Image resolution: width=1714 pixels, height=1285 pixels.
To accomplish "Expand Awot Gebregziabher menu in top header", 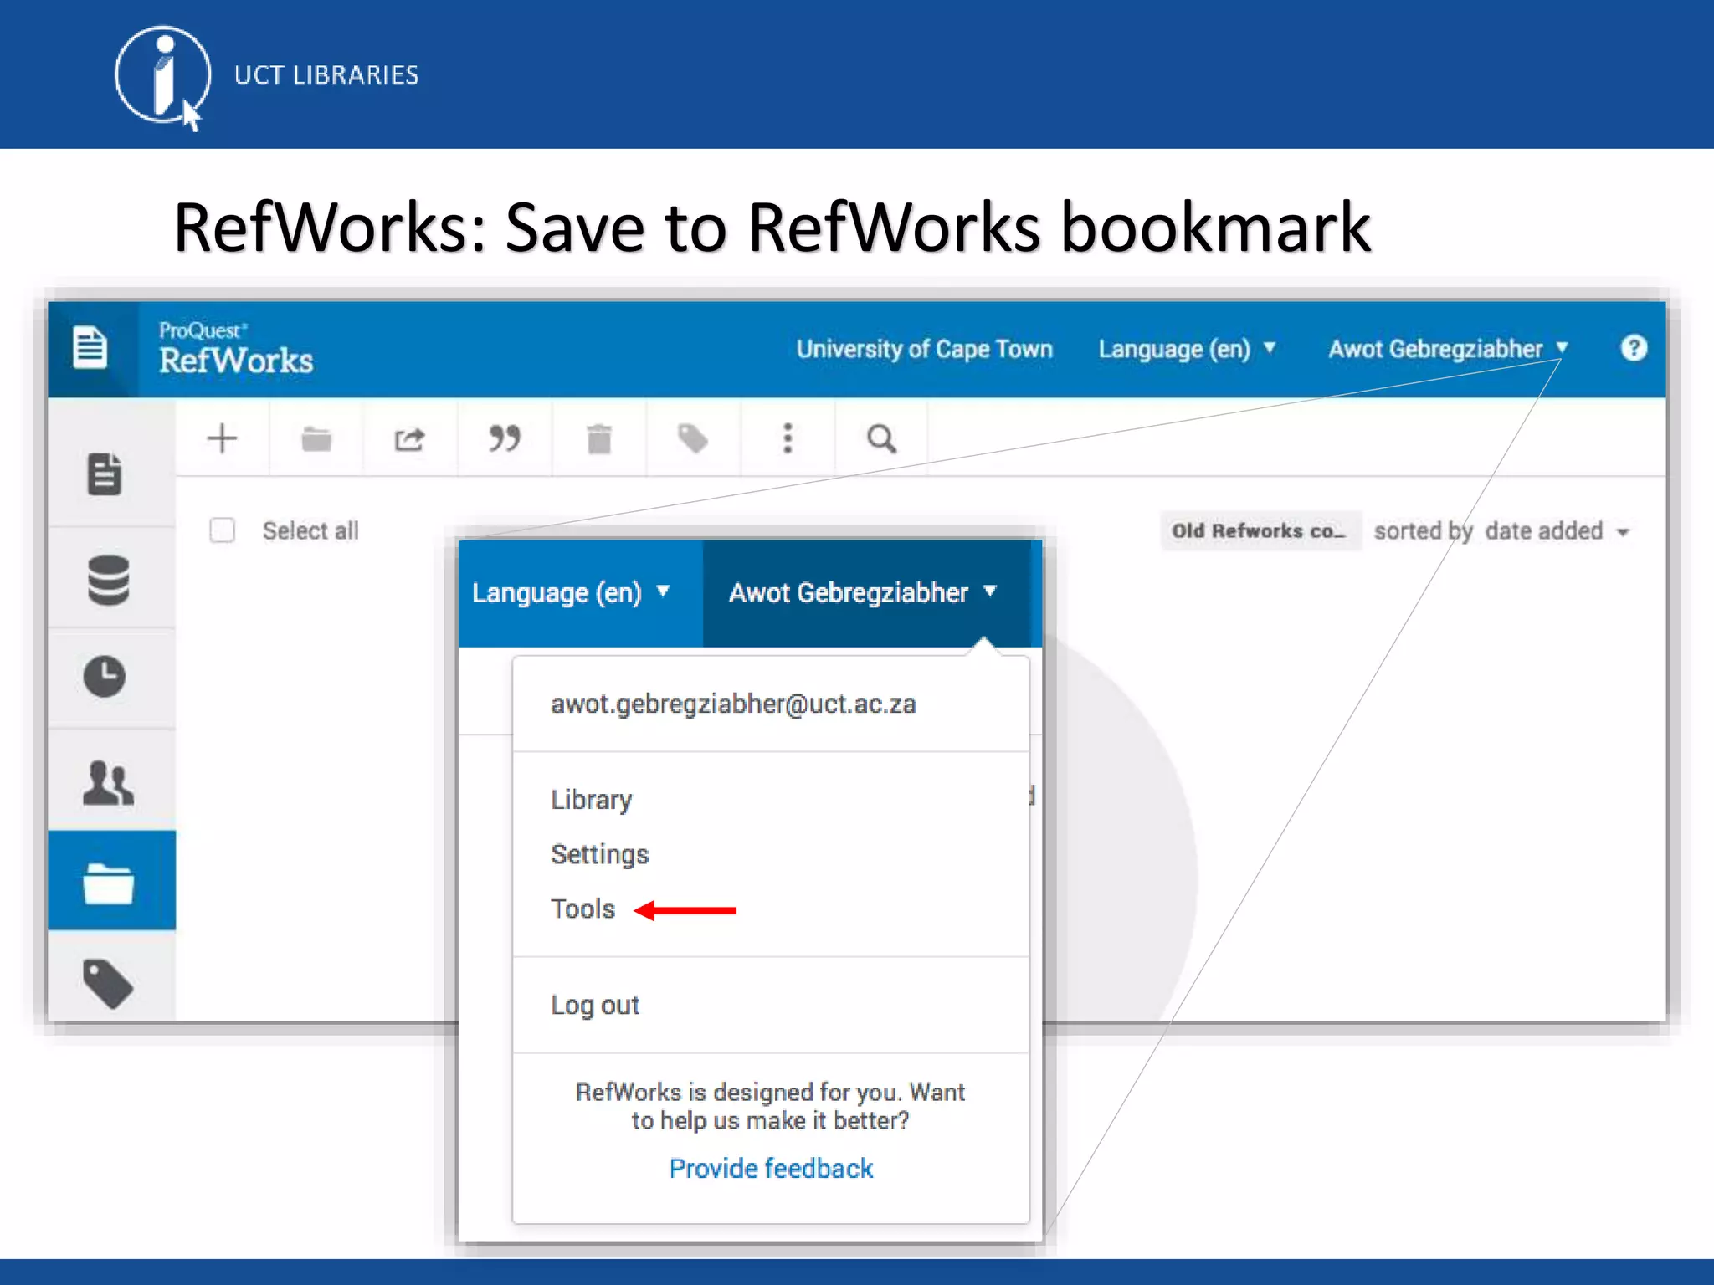I will point(1448,349).
